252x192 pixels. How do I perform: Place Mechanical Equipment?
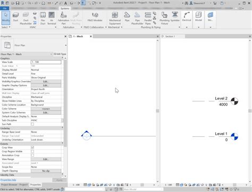115,18
